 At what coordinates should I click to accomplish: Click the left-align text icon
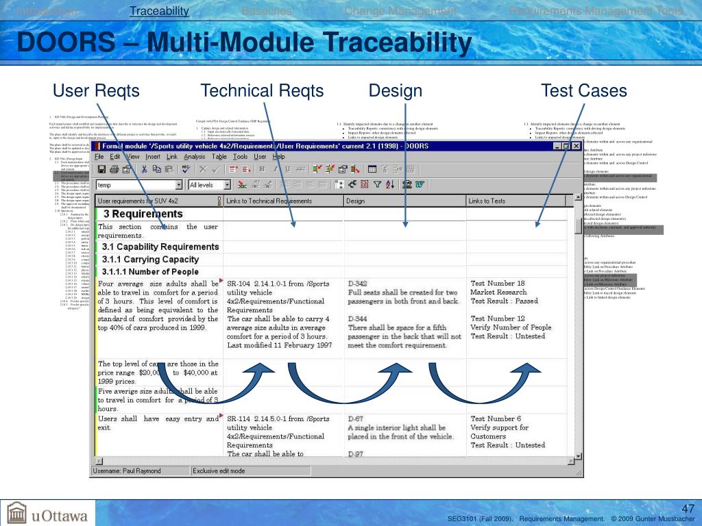pos(285,184)
